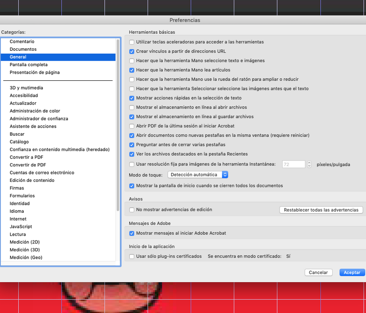Enable 'Usar resolución fija' para Instantánea
The width and height of the screenshot is (366, 313).
click(132, 164)
